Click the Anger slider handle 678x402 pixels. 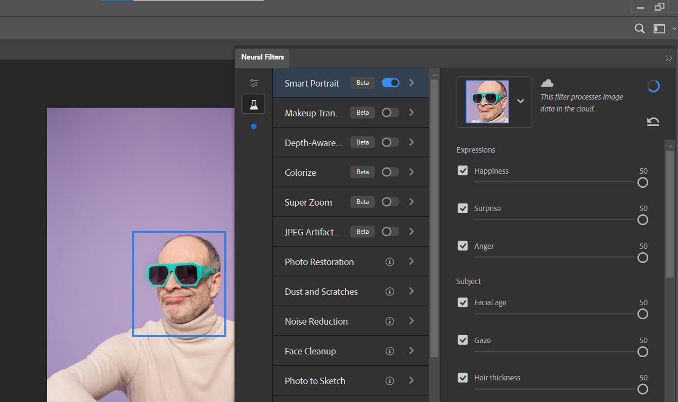coord(643,258)
